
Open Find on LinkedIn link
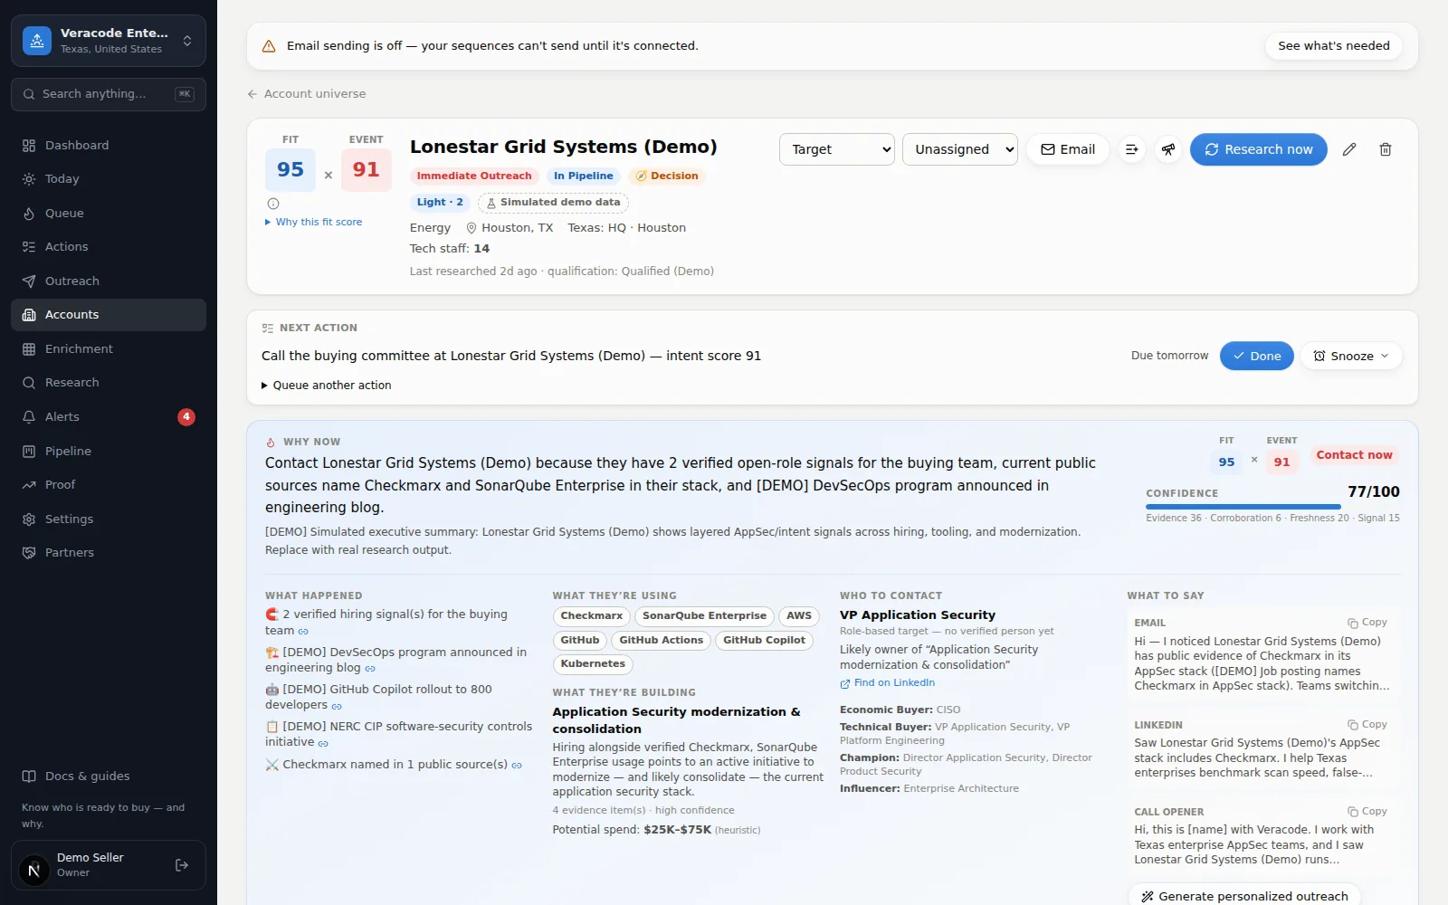tap(888, 683)
